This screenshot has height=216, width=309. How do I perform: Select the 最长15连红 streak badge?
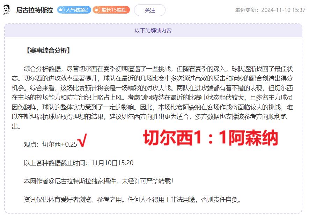pos(111,10)
